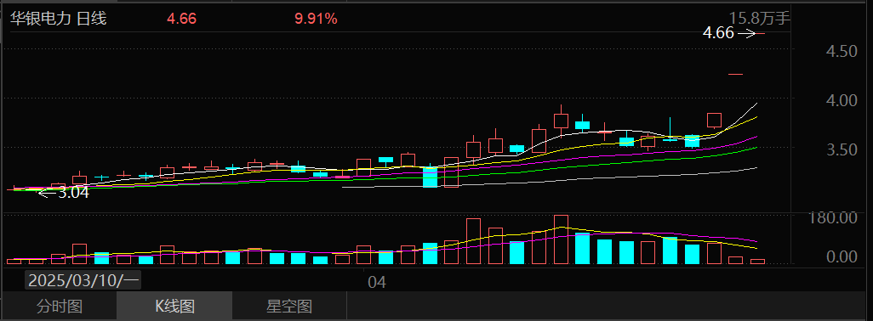
Task: Click the 9.91% change percentage label
Action: pos(316,19)
